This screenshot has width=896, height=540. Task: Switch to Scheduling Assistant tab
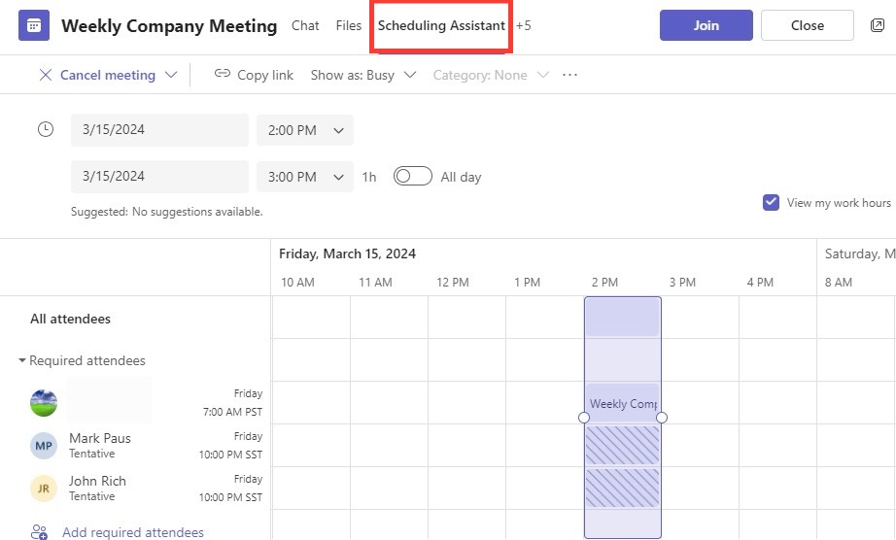point(441,25)
